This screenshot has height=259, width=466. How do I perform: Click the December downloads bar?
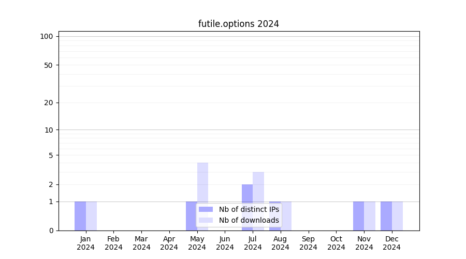click(x=397, y=216)
